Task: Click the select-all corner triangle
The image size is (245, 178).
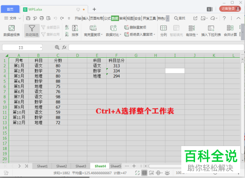Action: pos(7,56)
